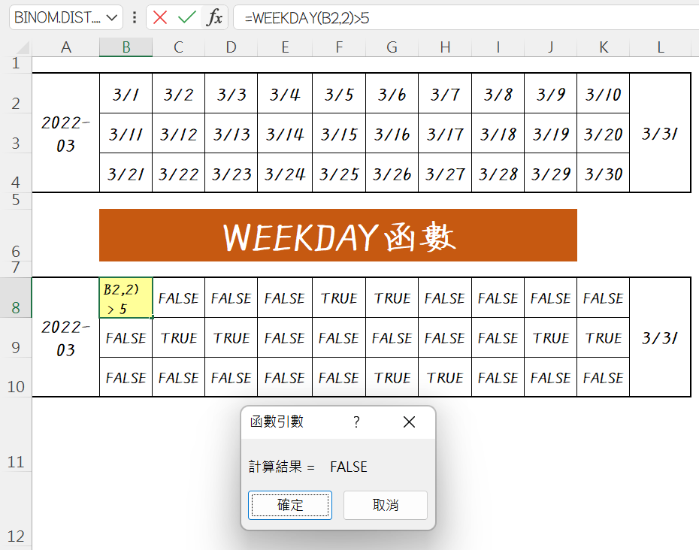Close the 函數引數 dialog
Image resolution: width=699 pixels, height=550 pixels.
409,422
